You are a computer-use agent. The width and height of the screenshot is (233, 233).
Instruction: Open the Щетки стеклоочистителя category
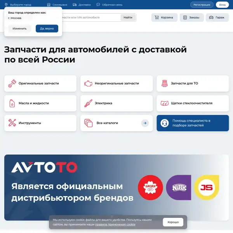193,103
